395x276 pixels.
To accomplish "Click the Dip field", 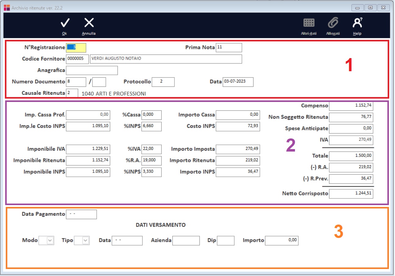I will pos(226,240).
